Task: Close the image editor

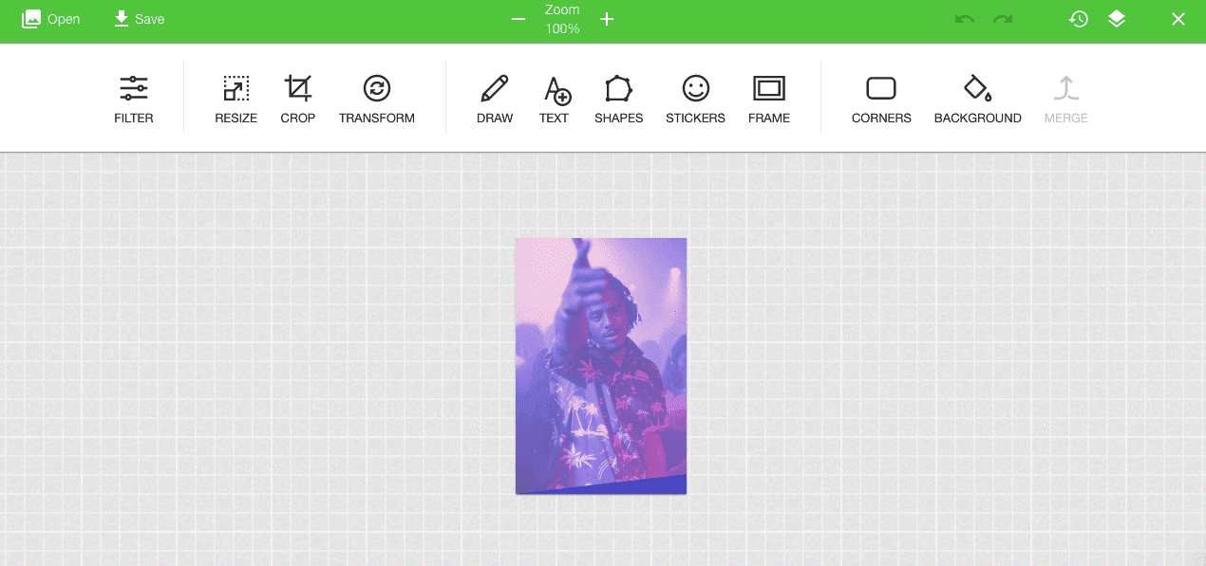Action: coord(1178,19)
